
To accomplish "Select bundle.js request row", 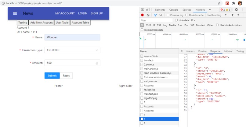I will click(x=159, y=60).
